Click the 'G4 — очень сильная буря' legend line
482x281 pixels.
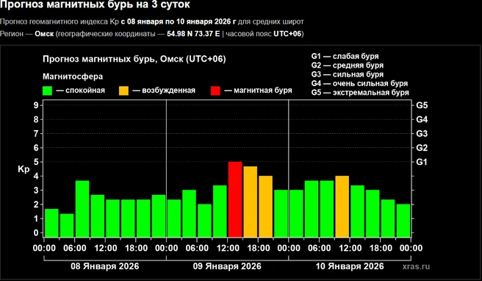click(x=359, y=83)
